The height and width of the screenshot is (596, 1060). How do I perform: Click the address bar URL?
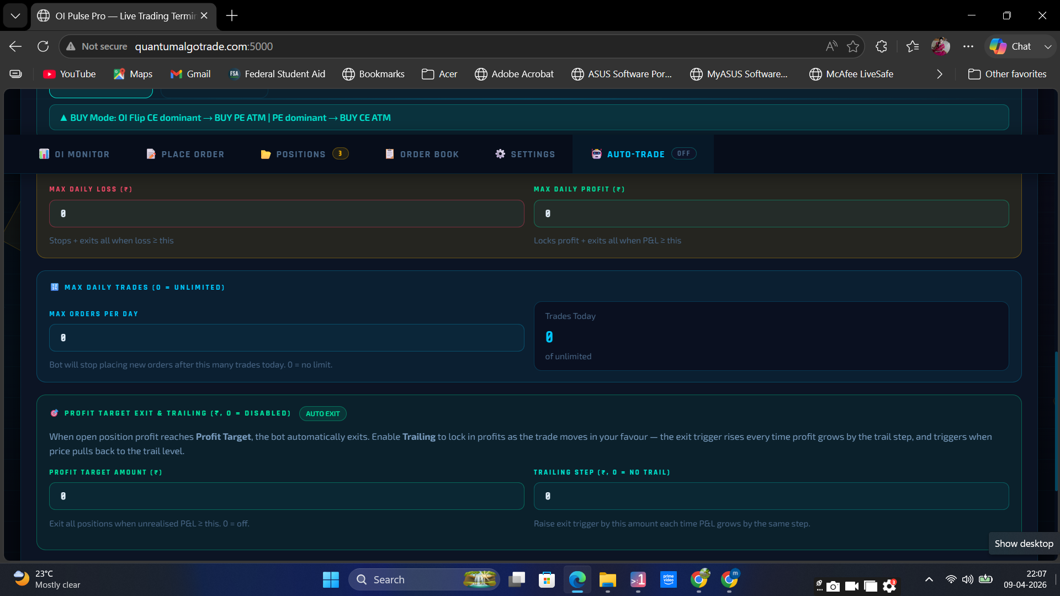(204, 46)
